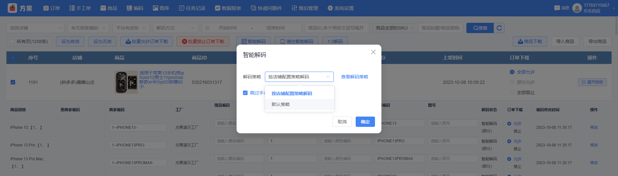The image size is (618, 176).
Task: Toggle the 所有页(1208条) checkbox
Action: (x=12, y=41)
